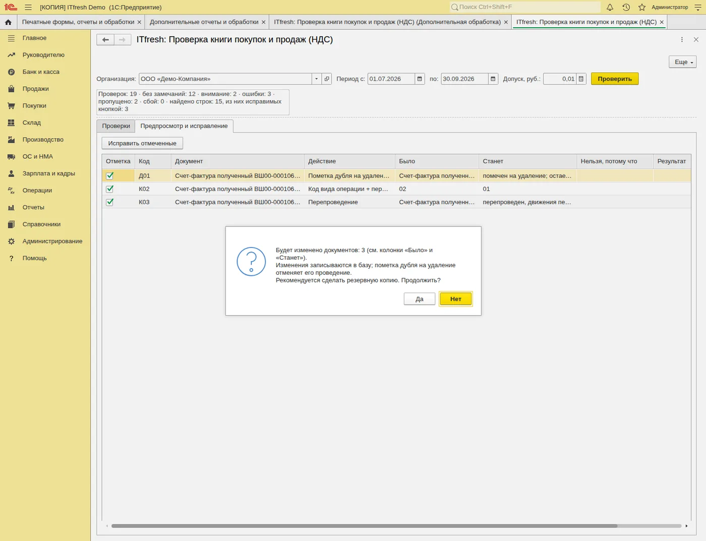Uncheck the Д01 row checkbox
Screen dimensions: 706x541
click(110, 176)
